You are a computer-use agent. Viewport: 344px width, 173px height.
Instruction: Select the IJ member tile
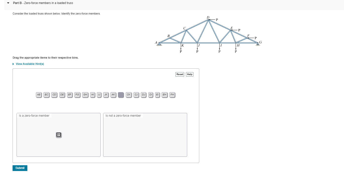coord(99,95)
